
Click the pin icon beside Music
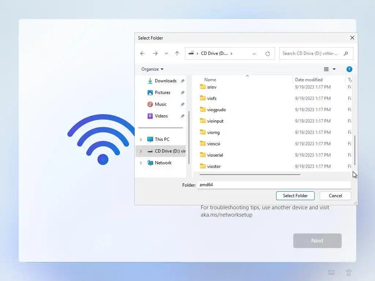182,104
